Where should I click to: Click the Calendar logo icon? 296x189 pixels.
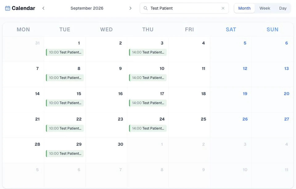point(7,8)
